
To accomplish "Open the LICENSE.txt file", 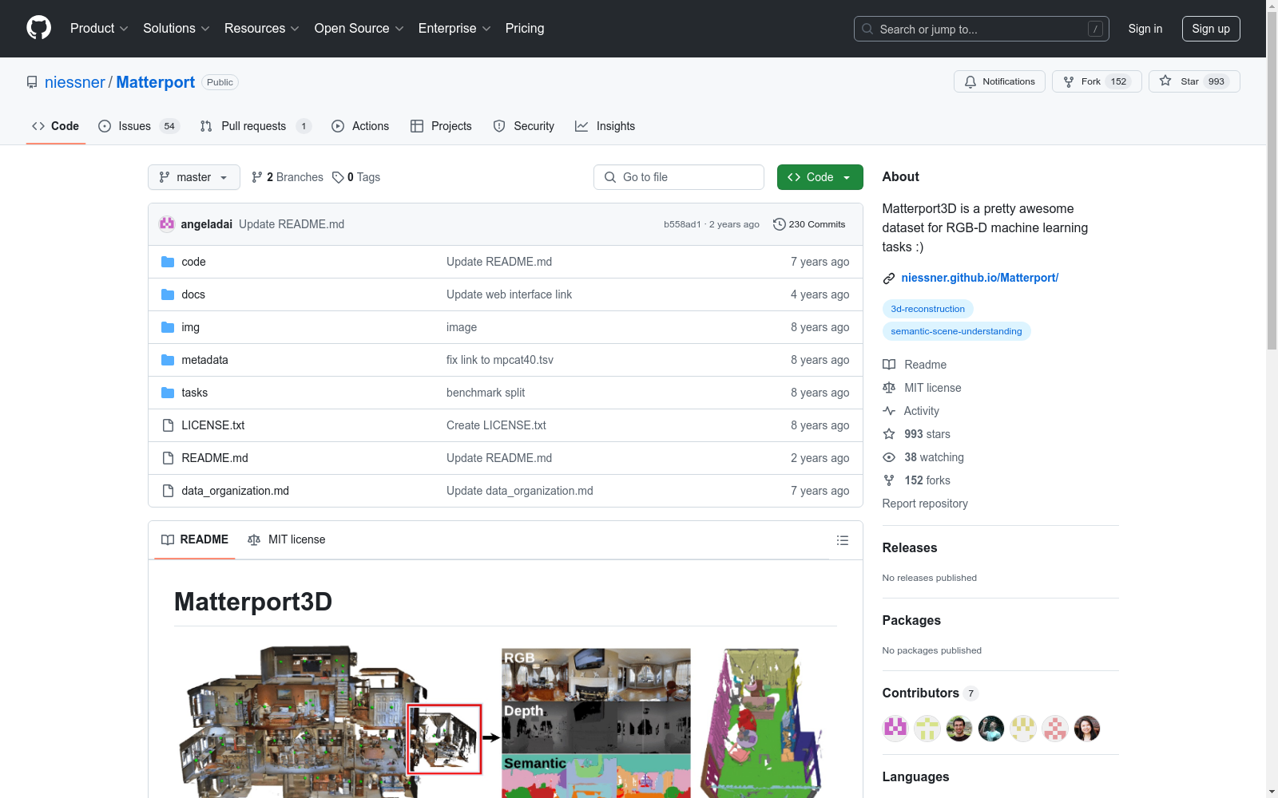I will (212, 425).
